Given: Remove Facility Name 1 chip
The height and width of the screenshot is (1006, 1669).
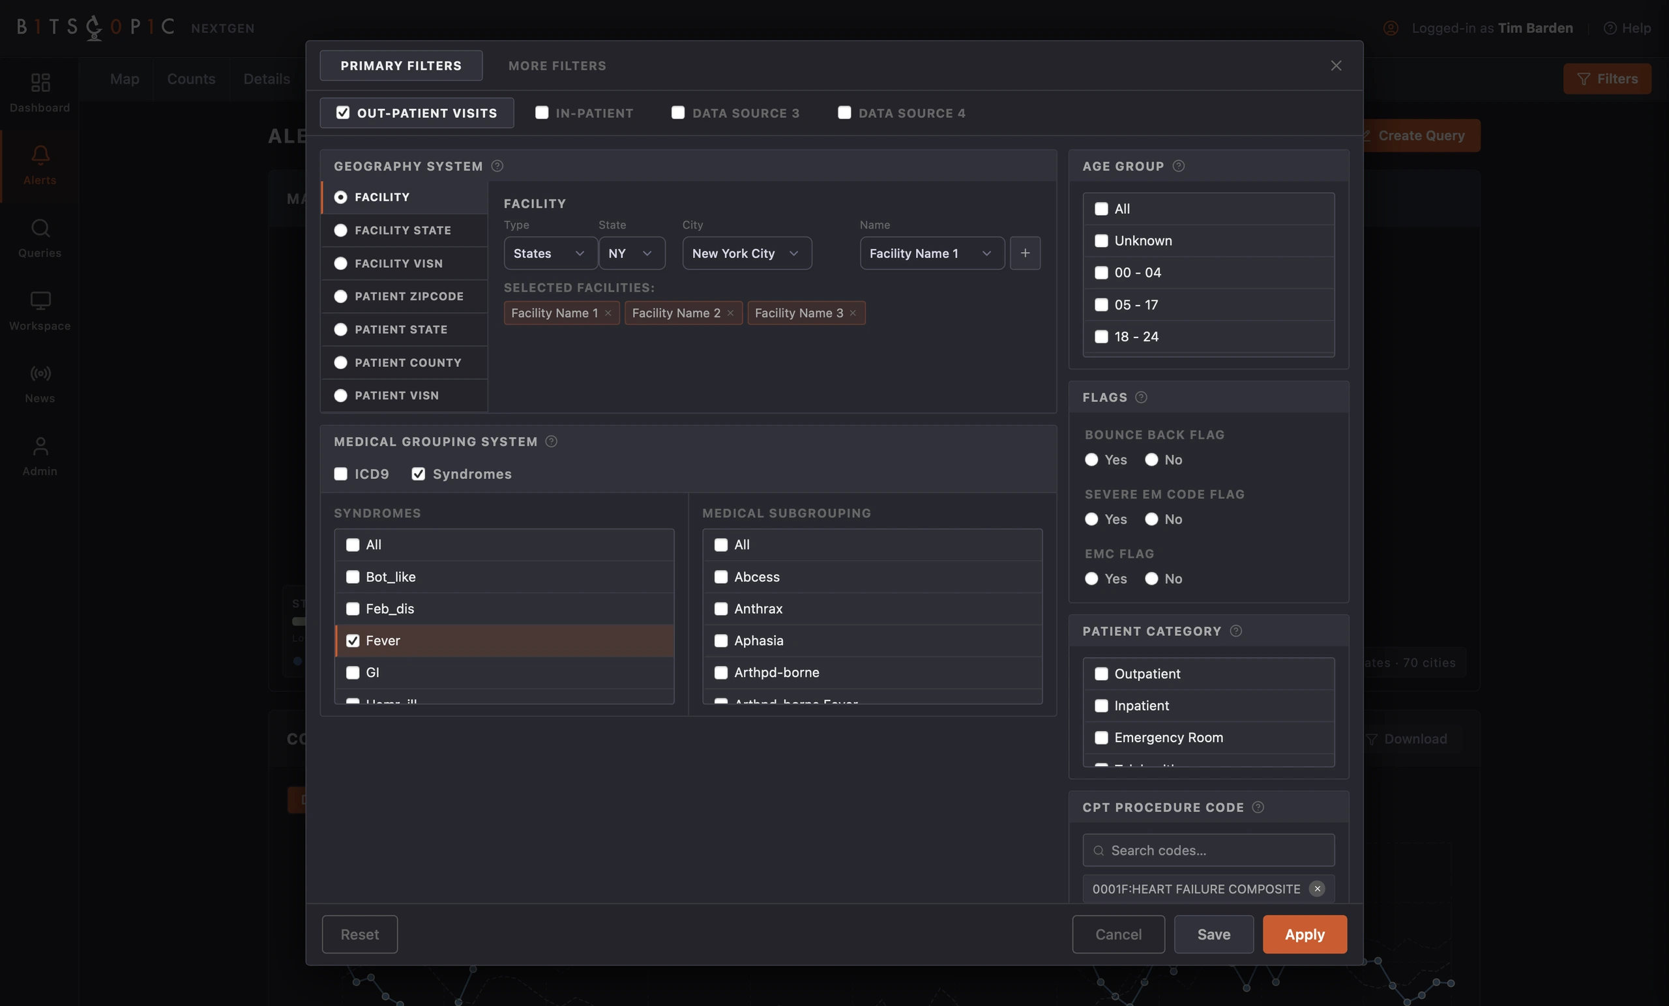Looking at the screenshot, I should pyautogui.click(x=608, y=313).
